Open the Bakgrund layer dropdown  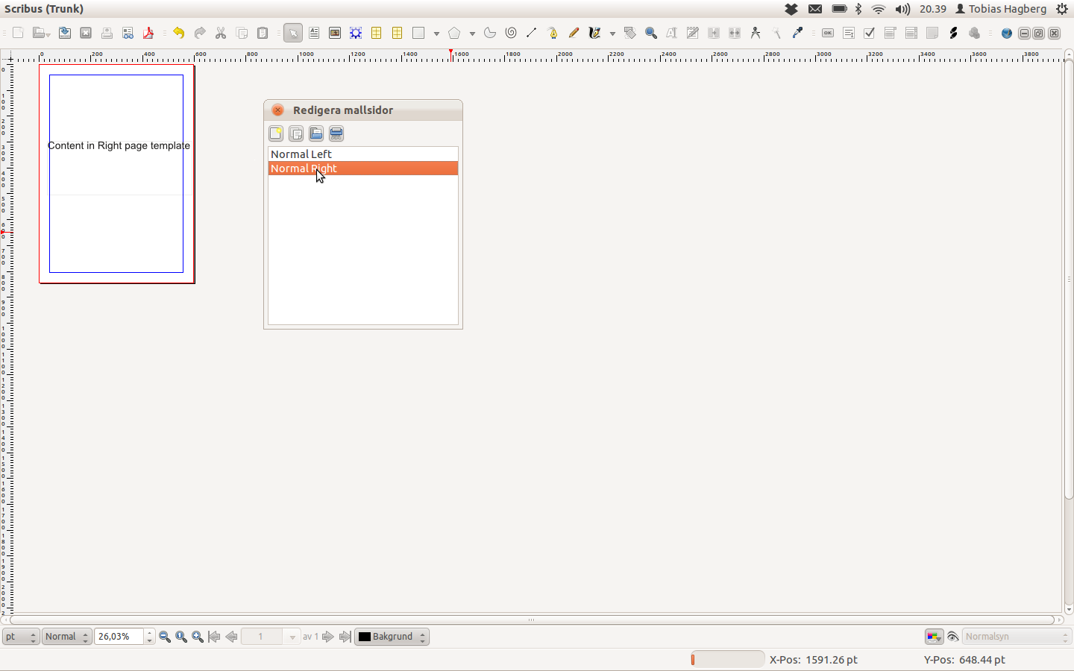(x=392, y=637)
